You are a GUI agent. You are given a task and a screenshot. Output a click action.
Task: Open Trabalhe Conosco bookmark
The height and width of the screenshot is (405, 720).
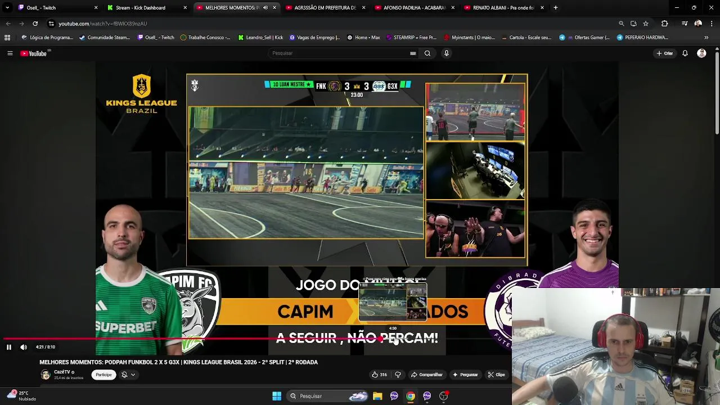(x=205, y=38)
